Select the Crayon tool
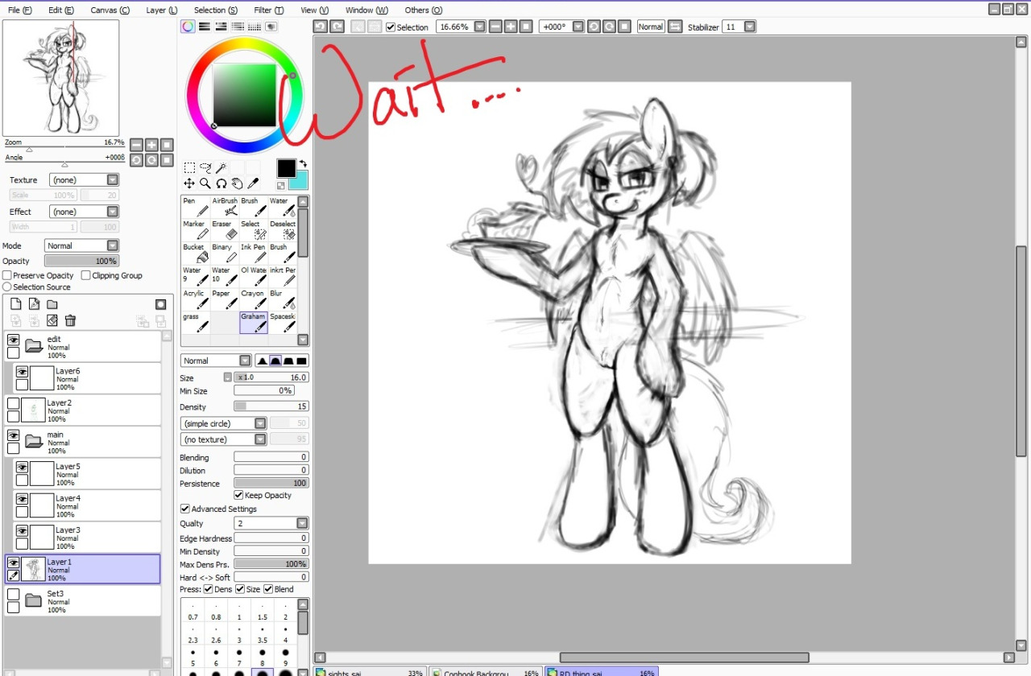 253,299
